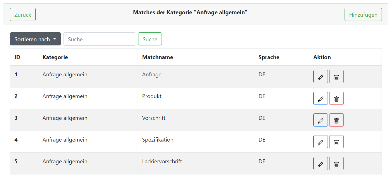Click the Sprache column header
388x175 pixels.
[269, 57]
